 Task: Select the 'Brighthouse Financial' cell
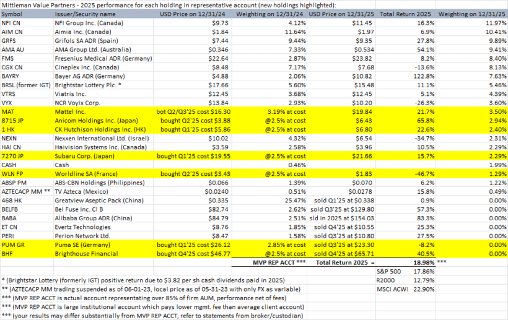click(x=103, y=254)
